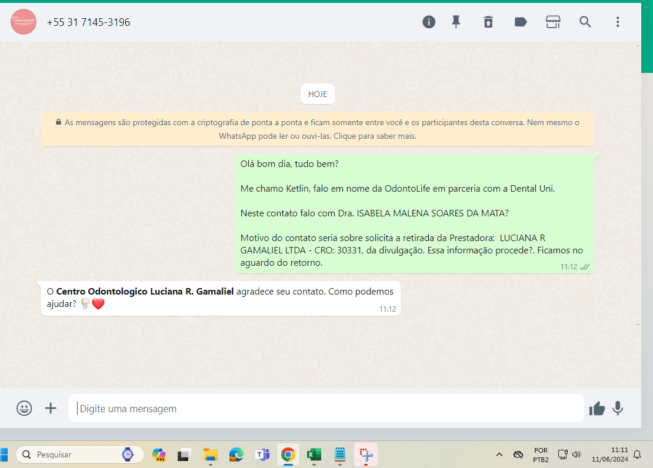Focus the Digite uma mensagem field
Viewport: 653px width, 468px height.
tap(326, 408)
